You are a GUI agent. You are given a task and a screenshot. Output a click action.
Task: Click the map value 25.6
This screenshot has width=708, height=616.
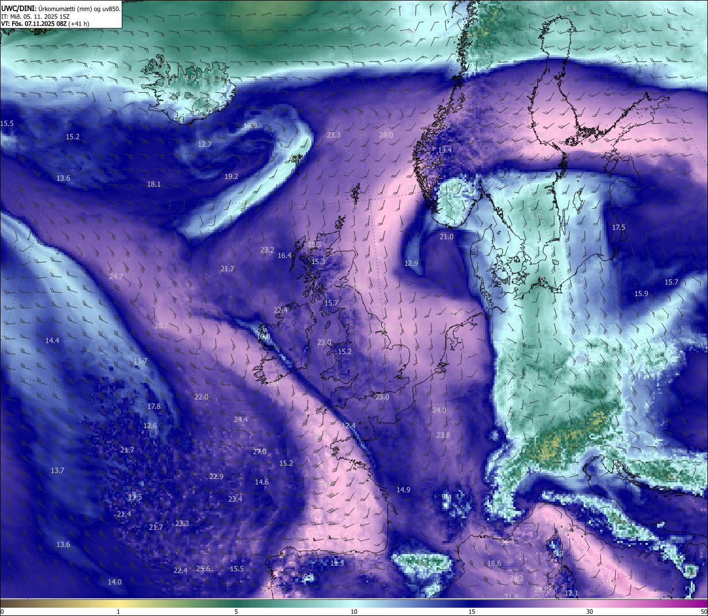[203, 568]
